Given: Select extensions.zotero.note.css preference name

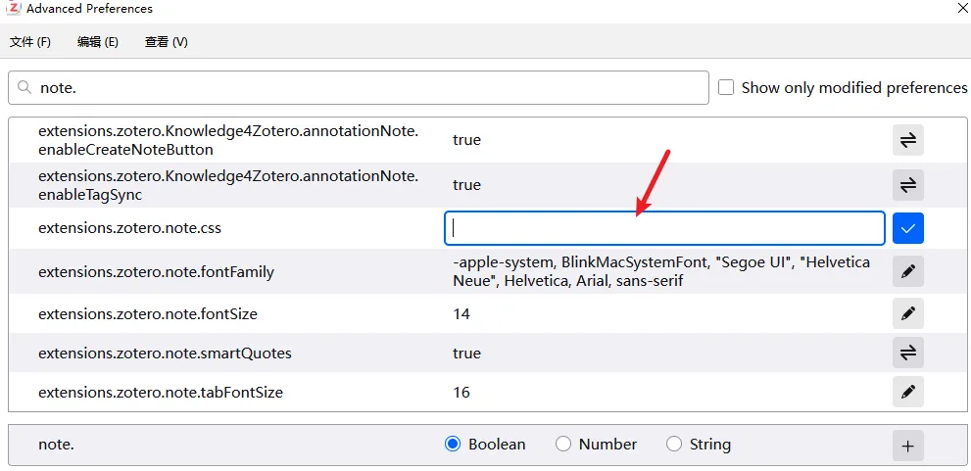Looking at the screenshot, I should pyautogui.click(x=129, y=228).
